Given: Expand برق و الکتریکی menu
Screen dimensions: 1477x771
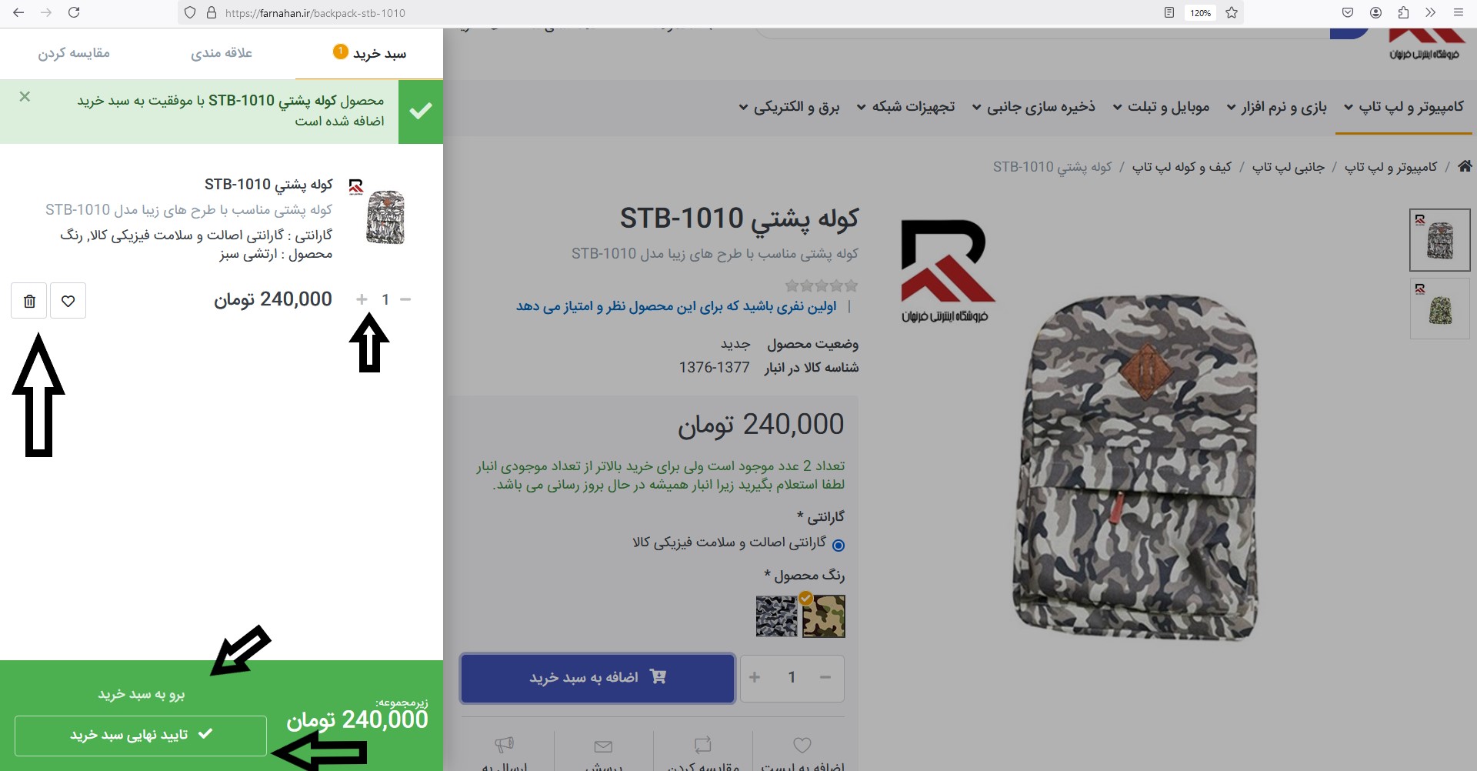Looking at the screenshot, I should point(789,107).
